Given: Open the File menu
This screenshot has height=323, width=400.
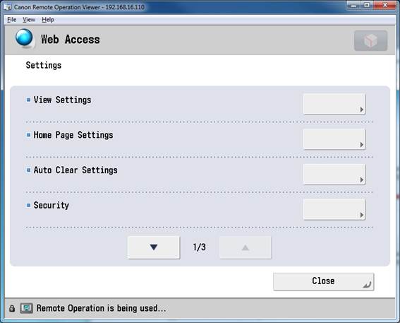Looking at the screenshot, I should tap(11, 20).
